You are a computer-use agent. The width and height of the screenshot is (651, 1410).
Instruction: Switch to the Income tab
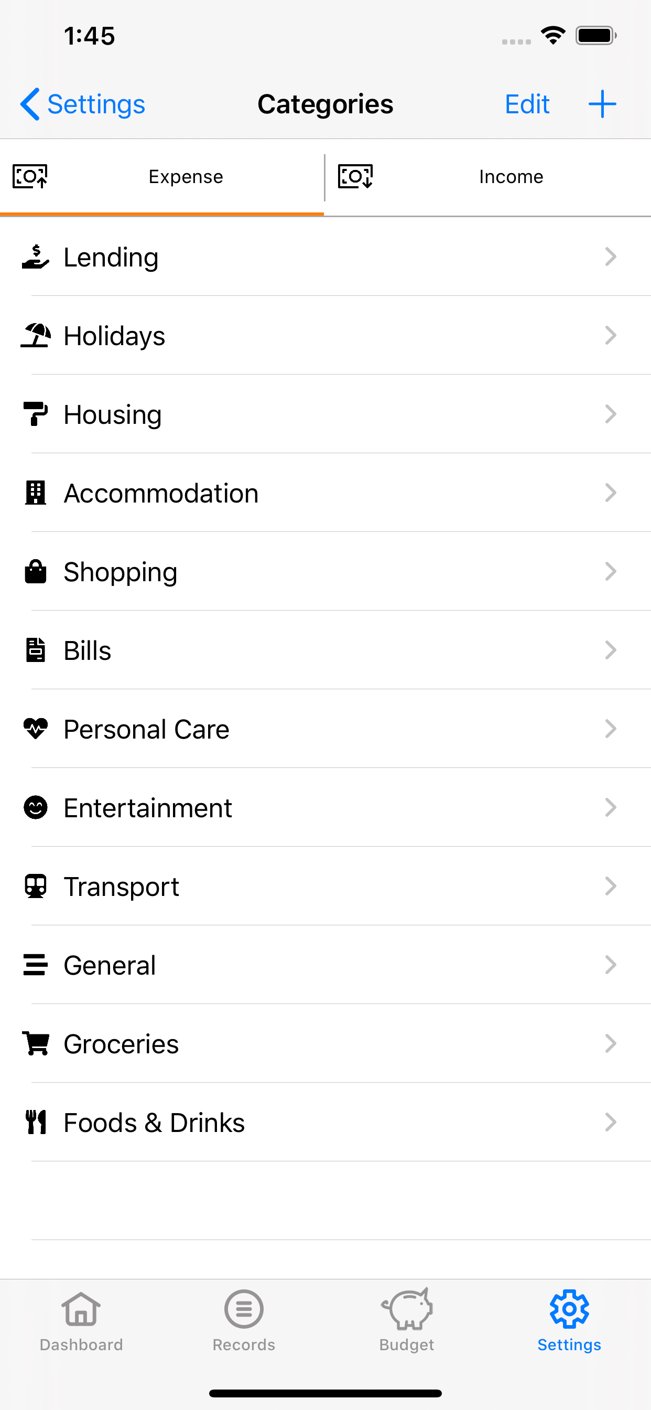tap(488, 177)
